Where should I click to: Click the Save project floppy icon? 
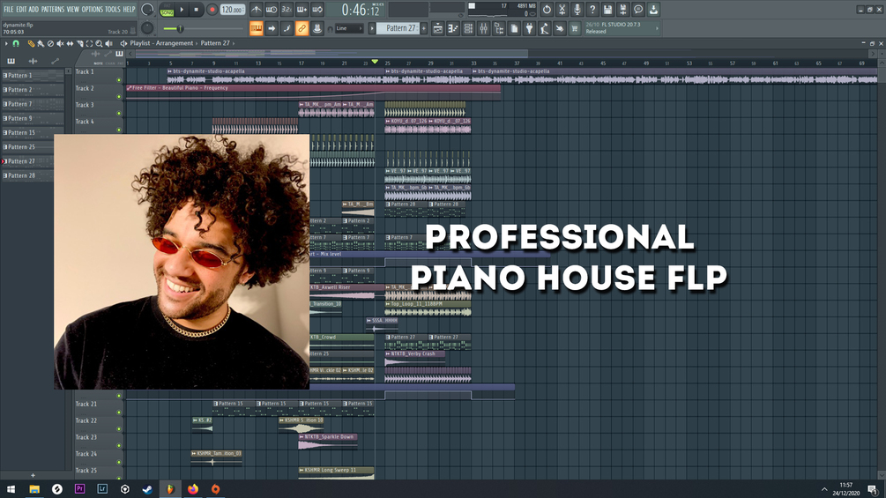(607, 10)
